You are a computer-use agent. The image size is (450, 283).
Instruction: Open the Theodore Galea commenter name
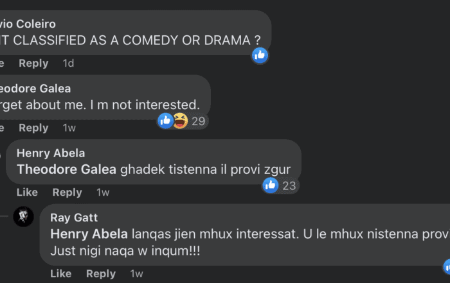(36, 88)
